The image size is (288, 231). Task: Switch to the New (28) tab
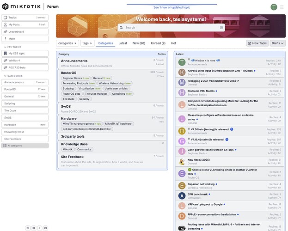(139, 43)
